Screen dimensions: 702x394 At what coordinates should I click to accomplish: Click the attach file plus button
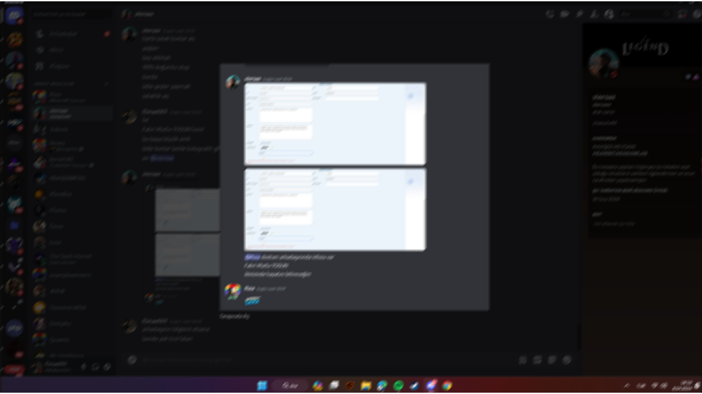[x=132, y=360]
